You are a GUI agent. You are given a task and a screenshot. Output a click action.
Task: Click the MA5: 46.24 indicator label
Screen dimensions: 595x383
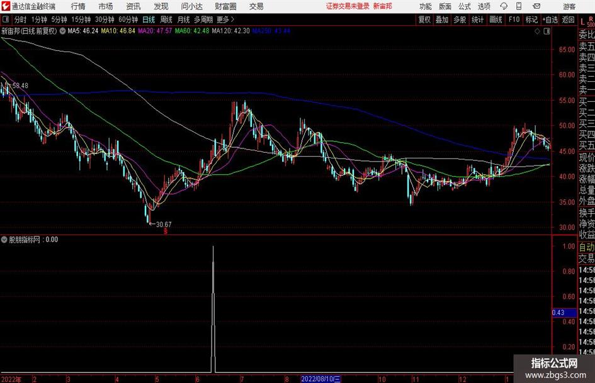coord(82,31)
